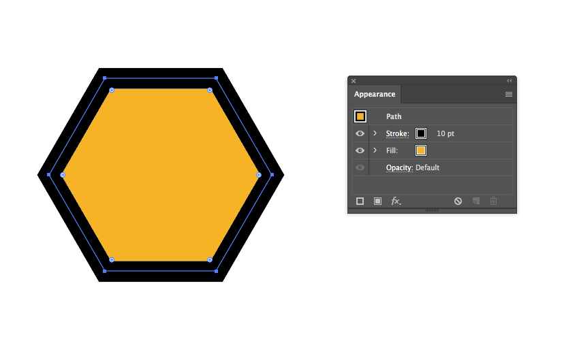This screenshot has width=562, height=356.
Task: Close the Appearance panel
Action: tap(354, 81)
